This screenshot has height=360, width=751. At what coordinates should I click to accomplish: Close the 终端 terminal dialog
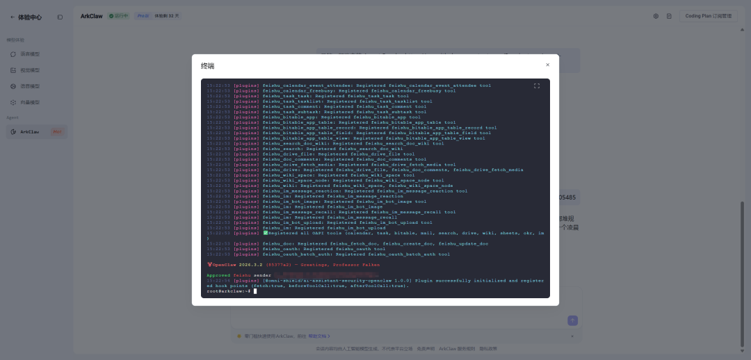[x=547, y=65]
